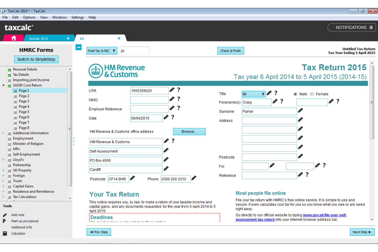Expand the Tax Calculation tree node
The height and width of the screenshot is (252, 378).
pyautogui.click(x=3, y=197)
